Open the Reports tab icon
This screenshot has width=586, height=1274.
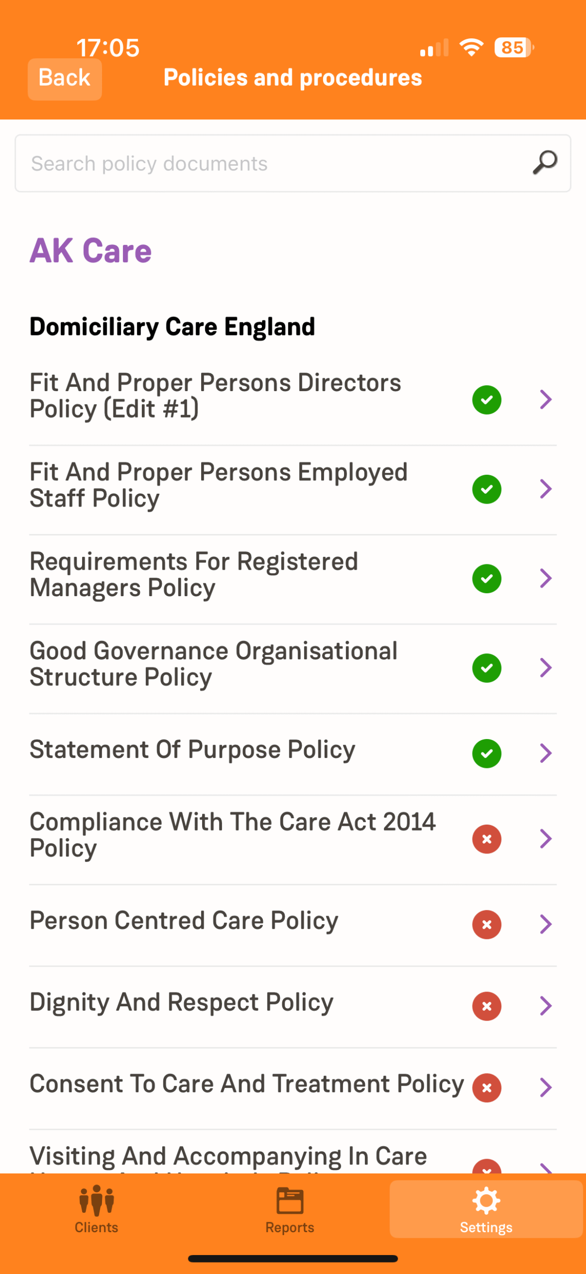(290, 1200)
